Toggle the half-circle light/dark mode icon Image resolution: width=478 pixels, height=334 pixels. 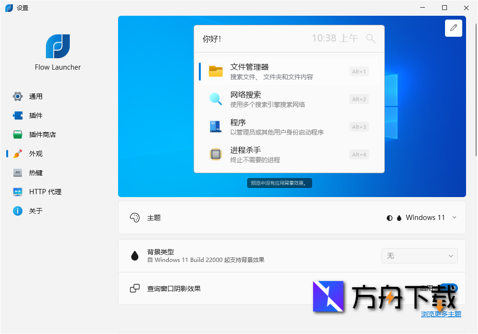(x=390, y=218)
